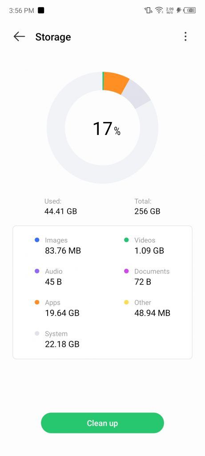This screenshot has height=456, width=205.
Task: Tap the network speed indicator
Action: 170,11
